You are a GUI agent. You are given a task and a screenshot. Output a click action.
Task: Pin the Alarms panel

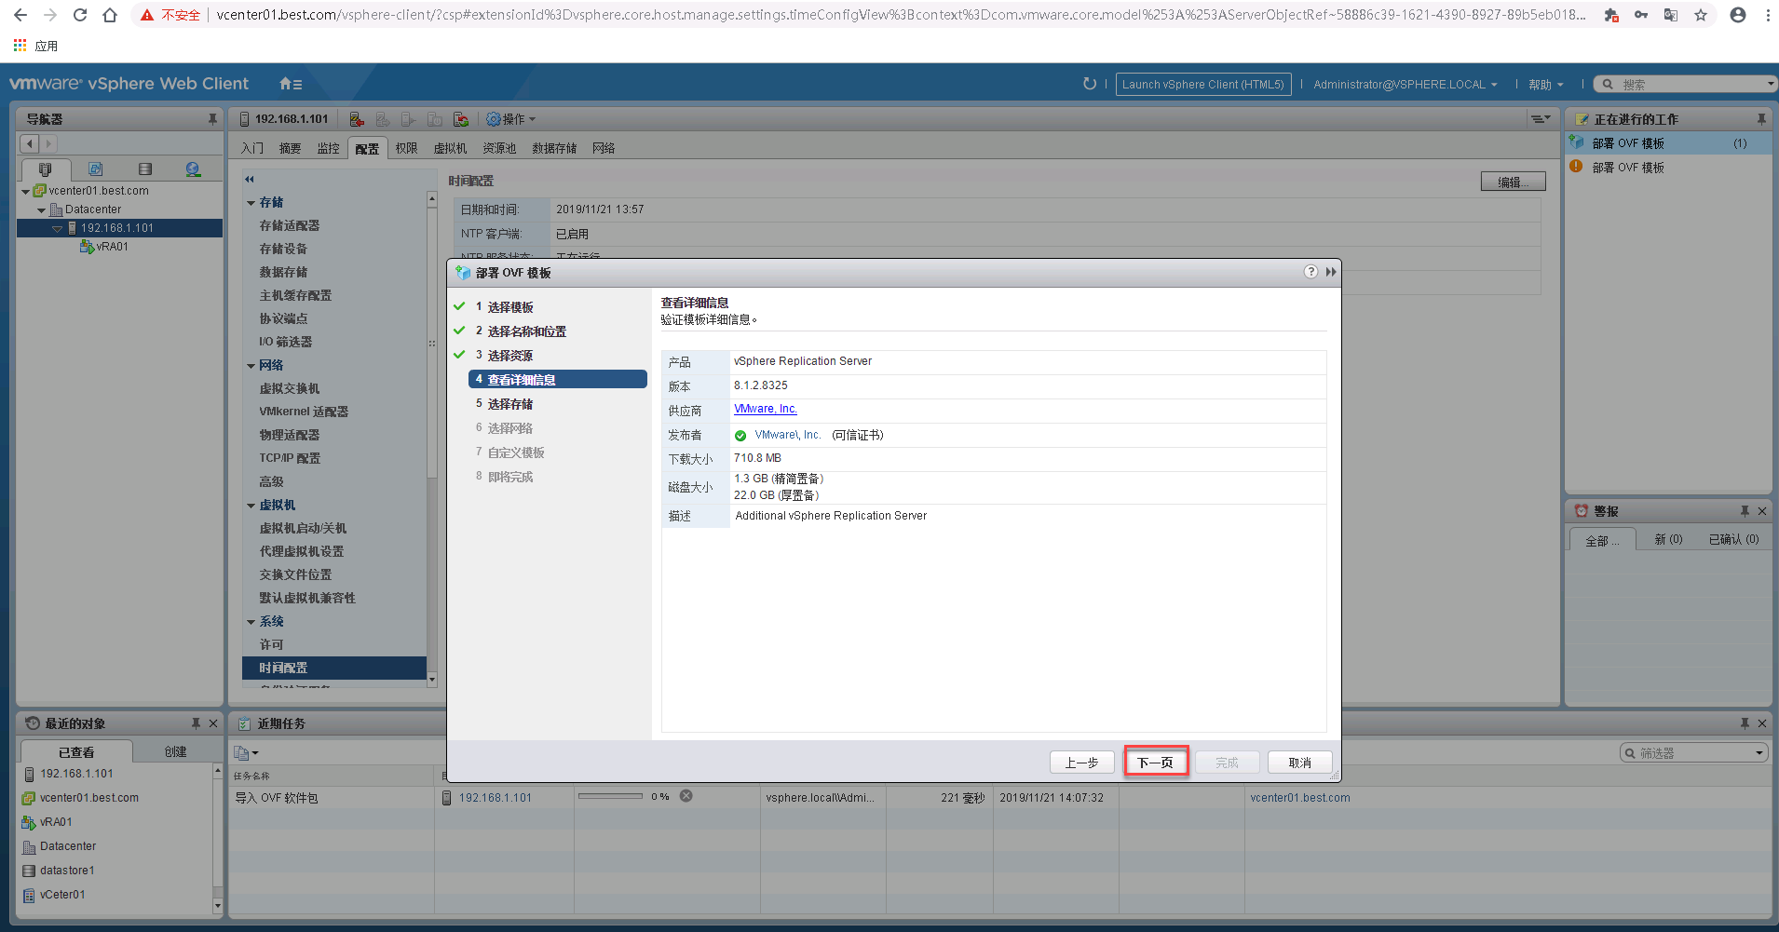click(x=1745, y=511)
